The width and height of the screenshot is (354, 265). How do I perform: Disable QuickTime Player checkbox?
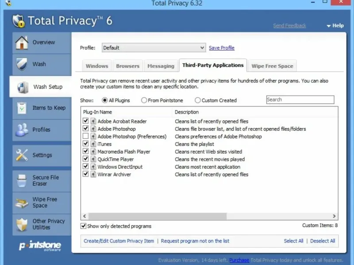pos(85,159)
